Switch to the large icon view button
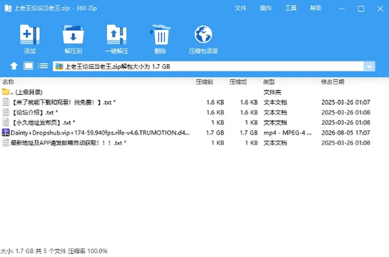 (x=28, y=66)
